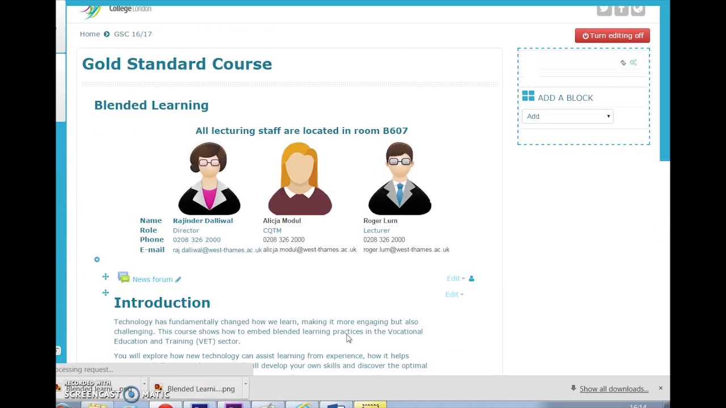Open the Edit dropdown for News forum

tap(455, 278)
